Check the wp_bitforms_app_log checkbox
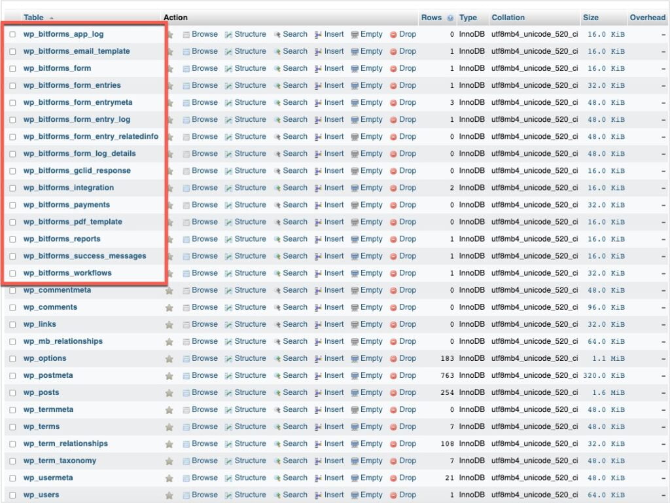The height and width of the screenshot is (503, 670). [12, 34]
